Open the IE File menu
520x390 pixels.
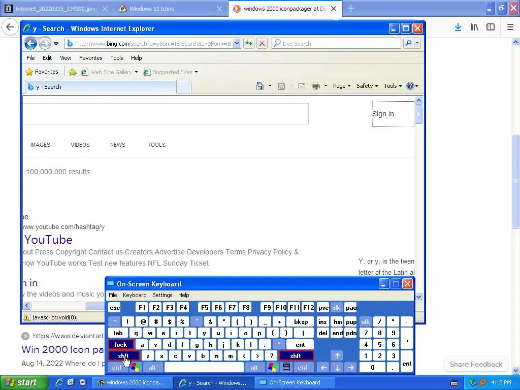(x=30, y=58)
